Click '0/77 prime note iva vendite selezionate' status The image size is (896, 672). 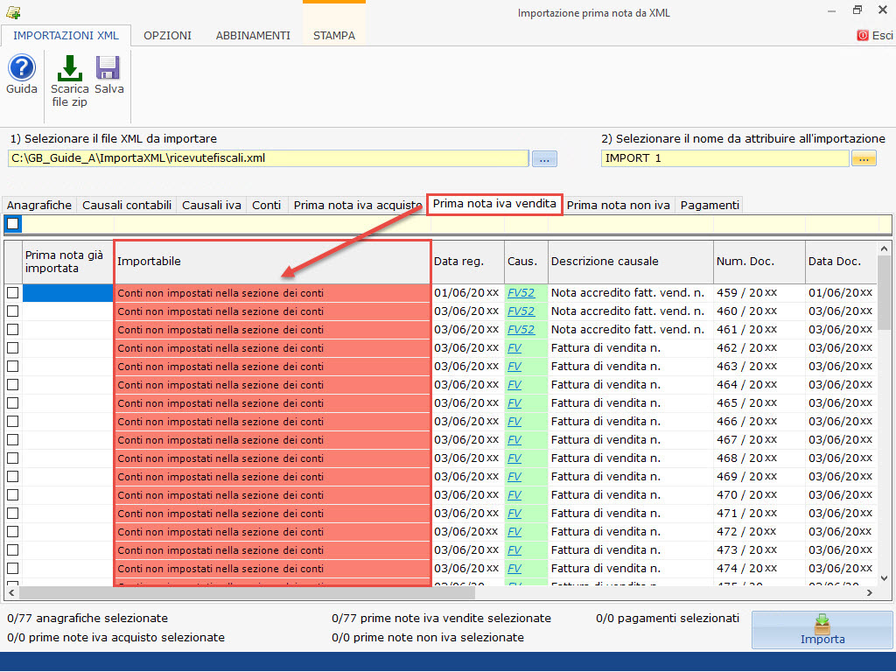(x=441, y=619)
